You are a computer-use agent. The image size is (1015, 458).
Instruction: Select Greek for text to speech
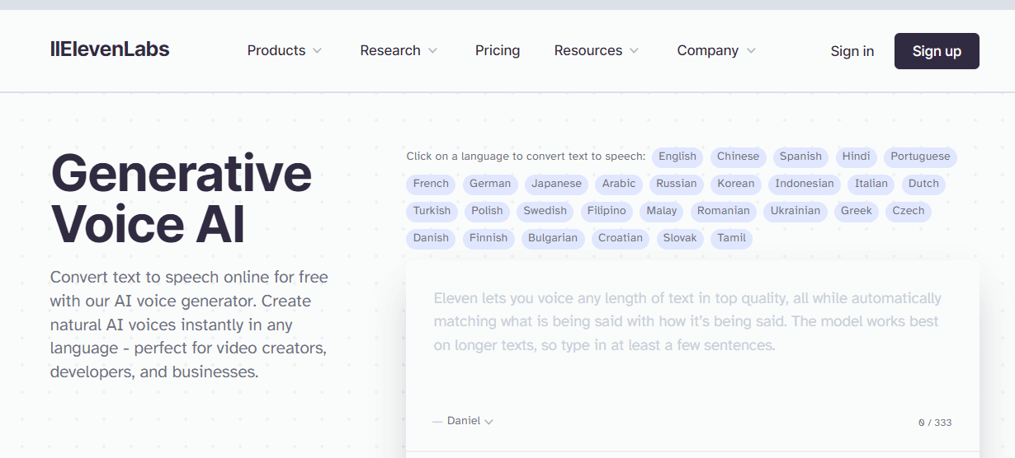coord(857,211)
